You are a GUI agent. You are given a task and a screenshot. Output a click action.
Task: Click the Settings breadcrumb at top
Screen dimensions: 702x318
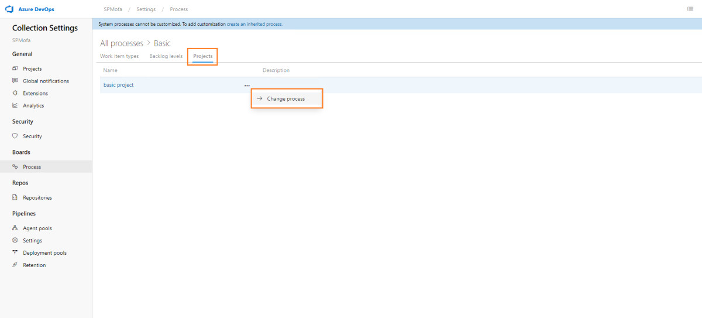point(146,9)
